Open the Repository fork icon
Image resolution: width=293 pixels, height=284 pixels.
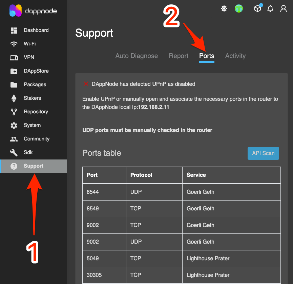14,112
